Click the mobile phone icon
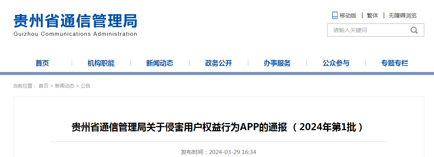The image size is (434, 157). coord(335,15)
